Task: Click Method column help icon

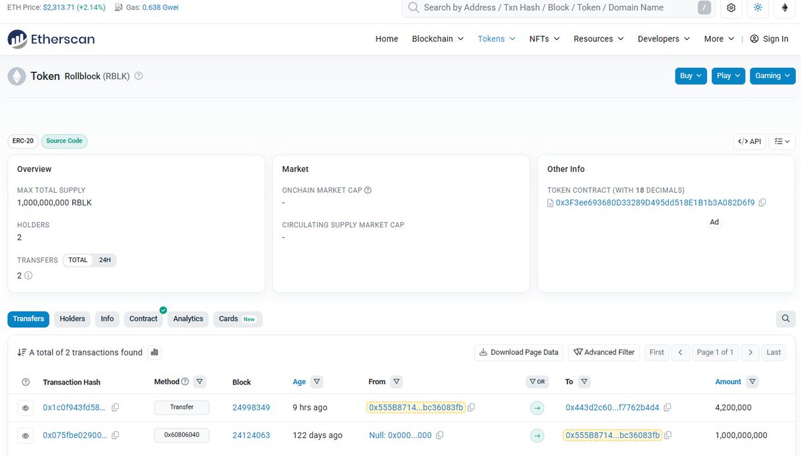Action: 185,382
